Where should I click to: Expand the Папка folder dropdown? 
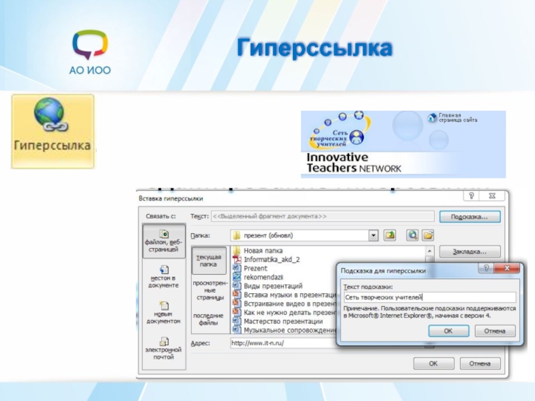tap(373, 235)
